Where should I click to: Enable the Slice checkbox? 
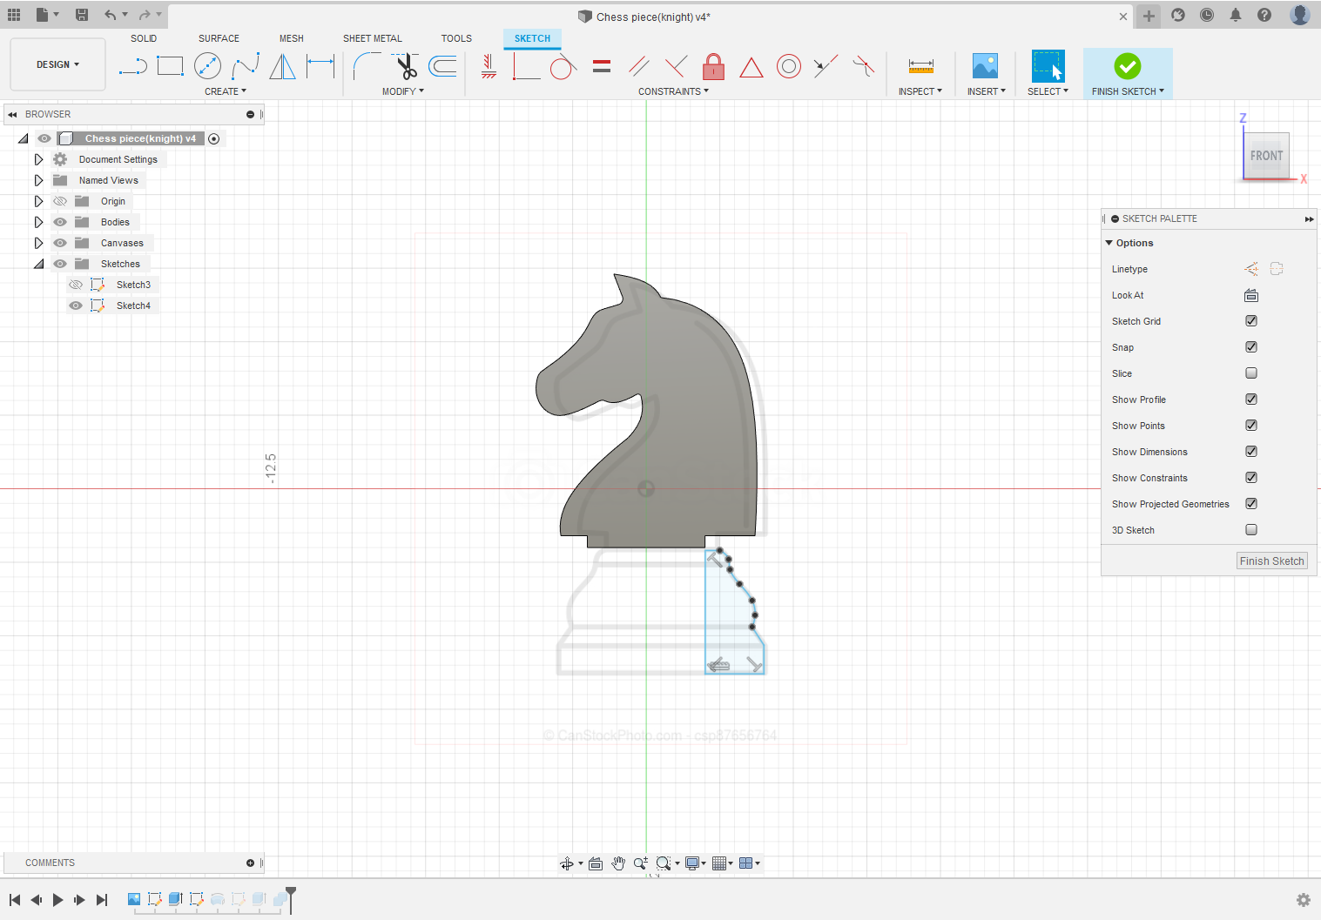coord(1251,373)
